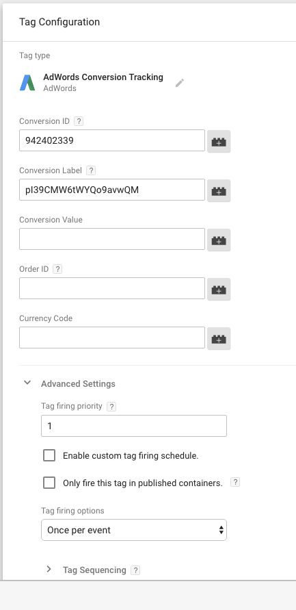Expand the Tag Sequencing section
This screenshot has width=296, height=610.
pos(49,569)
